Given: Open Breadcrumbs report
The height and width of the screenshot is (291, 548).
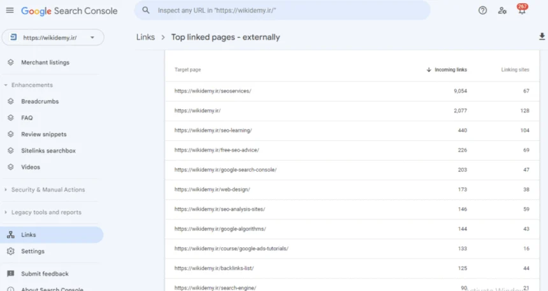Looking at the screenshot, I should point(40,102).
